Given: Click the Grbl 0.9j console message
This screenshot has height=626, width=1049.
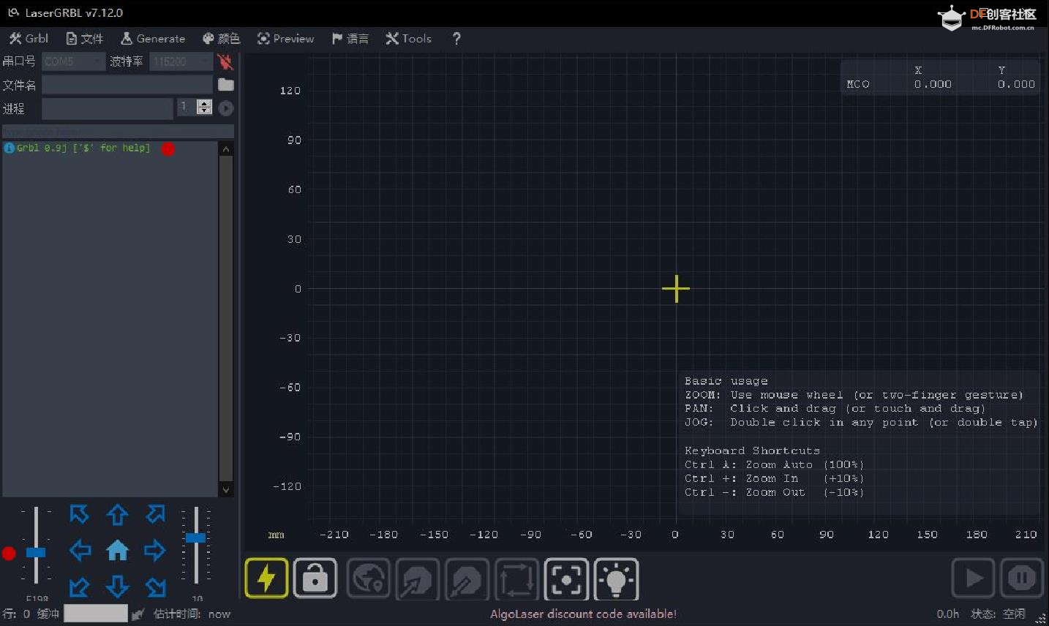Looking at the screenshot, I should 83,148.
